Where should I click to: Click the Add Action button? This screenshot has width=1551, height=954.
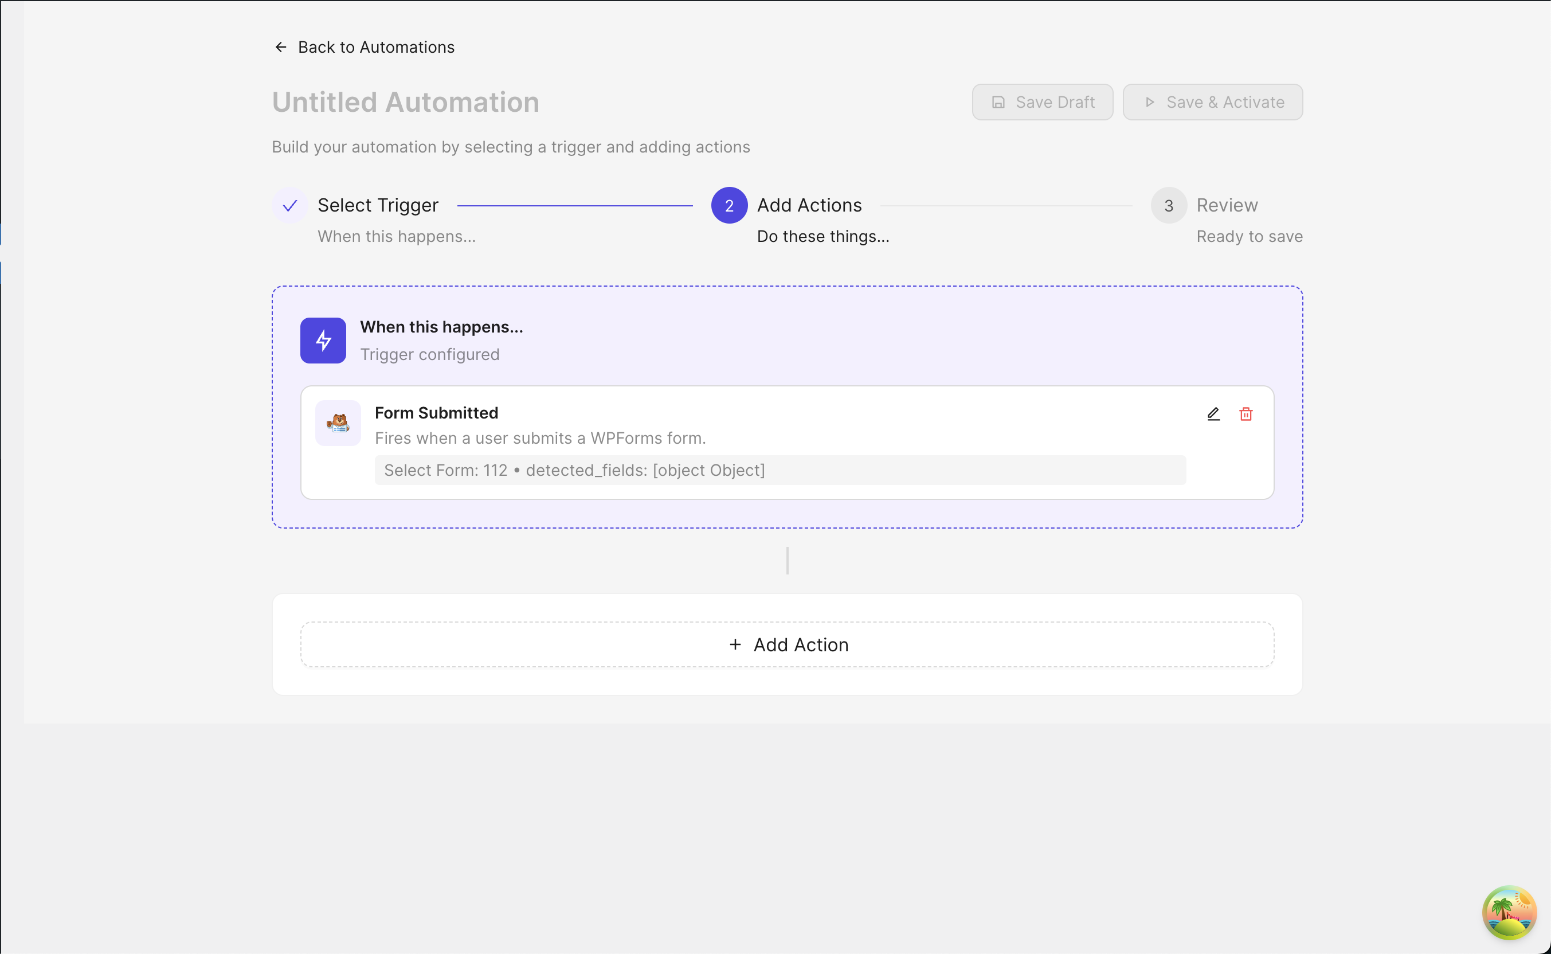tap(787, 645)
